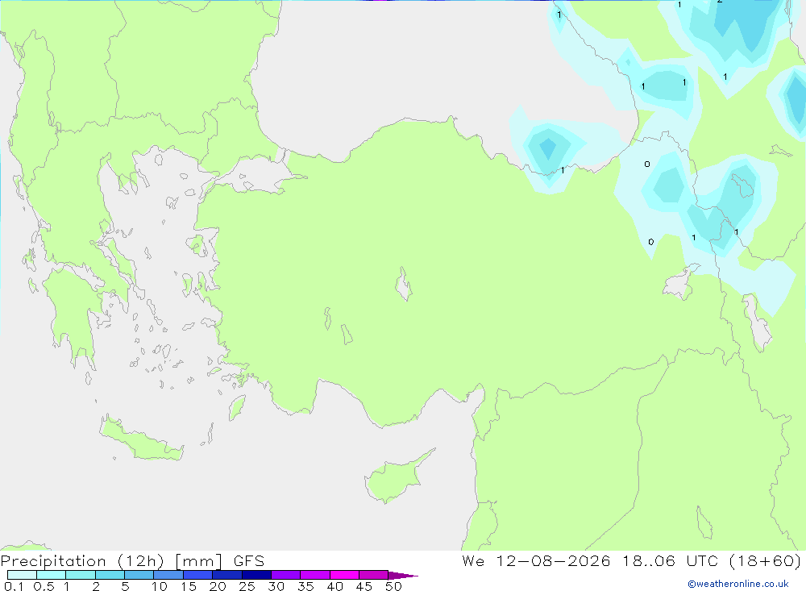The width and height of the screenshot is (806, 591).
Task: Click the 'Precipitation (12h) [mm] GFS' title
Action: coord(133,560)
